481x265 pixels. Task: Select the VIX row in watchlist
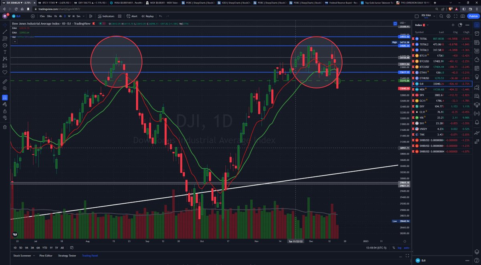point(443,117)
